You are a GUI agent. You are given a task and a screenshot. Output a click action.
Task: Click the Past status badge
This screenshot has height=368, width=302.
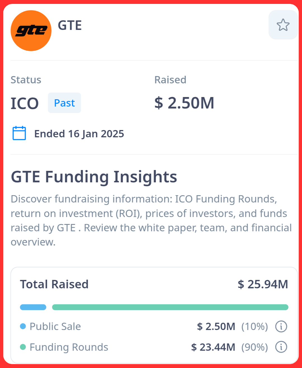[64, 103]
